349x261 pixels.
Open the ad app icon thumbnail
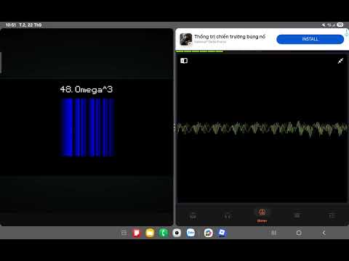click(186, 39)
